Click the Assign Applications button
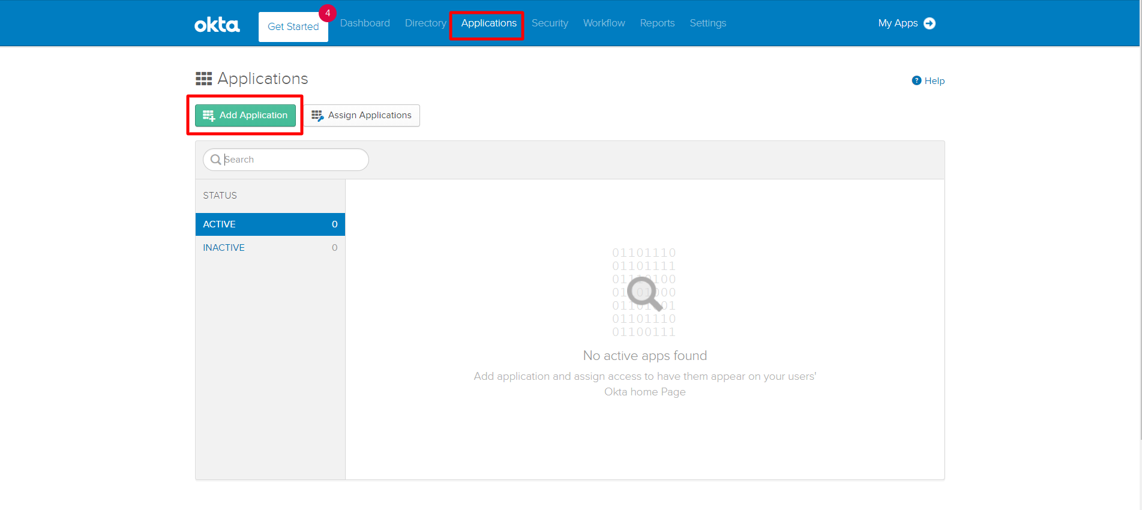Screen dimensions: 1142x510 (362, 115)
